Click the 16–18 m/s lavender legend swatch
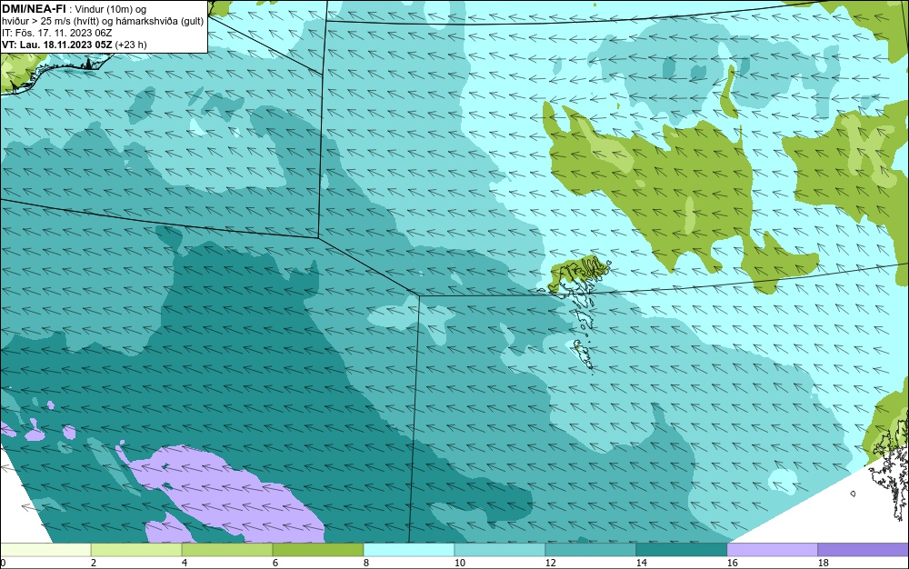909x569 pixels. pos(772,549)
